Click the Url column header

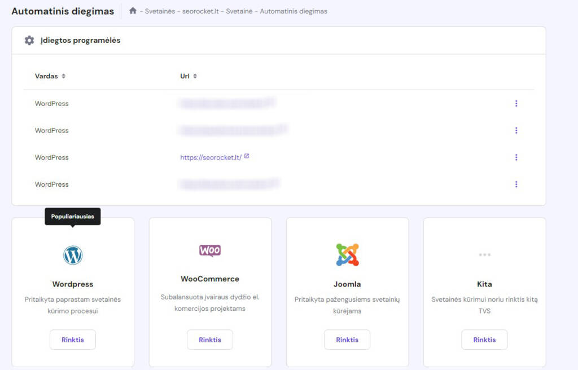185,76
